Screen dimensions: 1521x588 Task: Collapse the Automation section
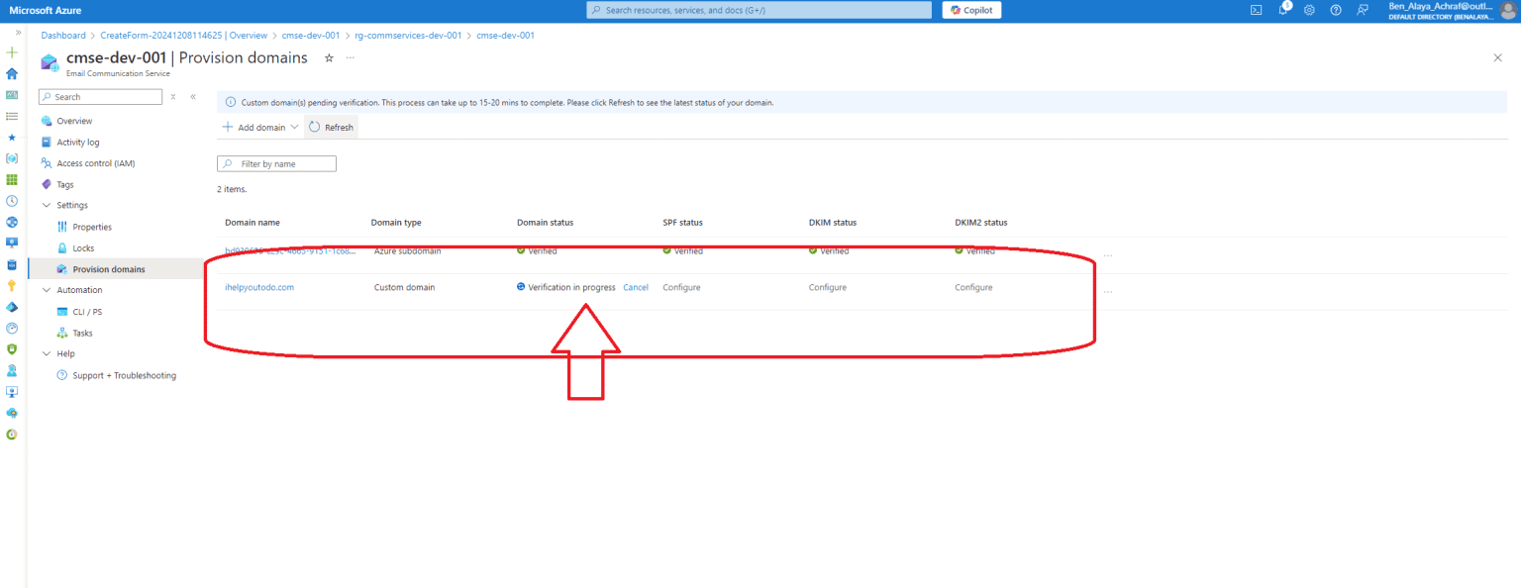click(x=47, y=289)
